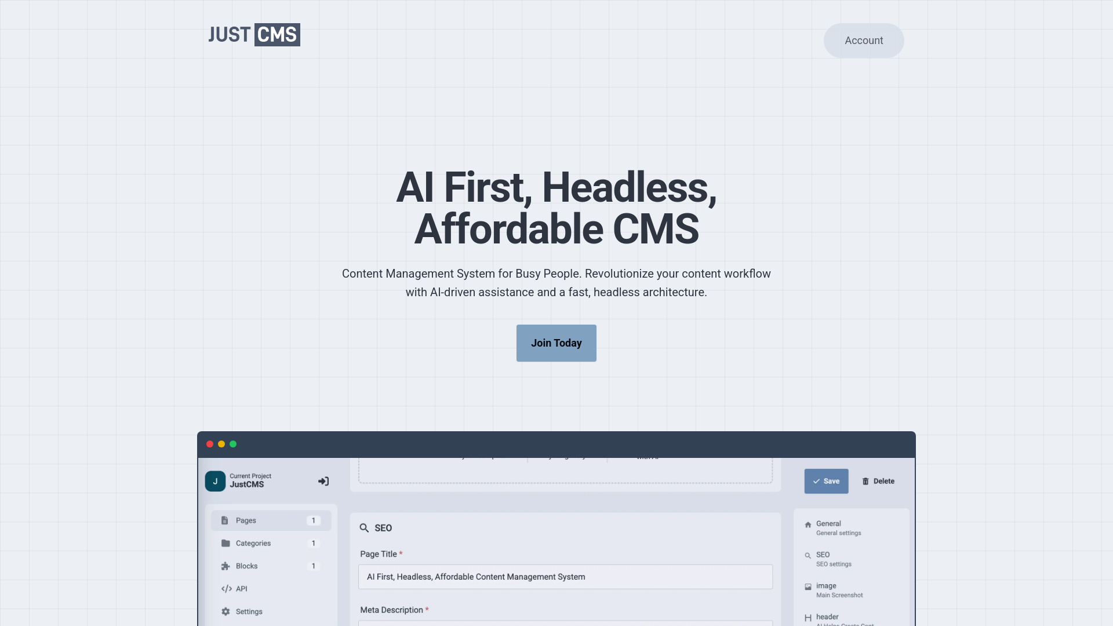The width and height of the screenshot is (1113, 626).
Task: Click the Pages icon in sidebar
Action: [225, 521]
